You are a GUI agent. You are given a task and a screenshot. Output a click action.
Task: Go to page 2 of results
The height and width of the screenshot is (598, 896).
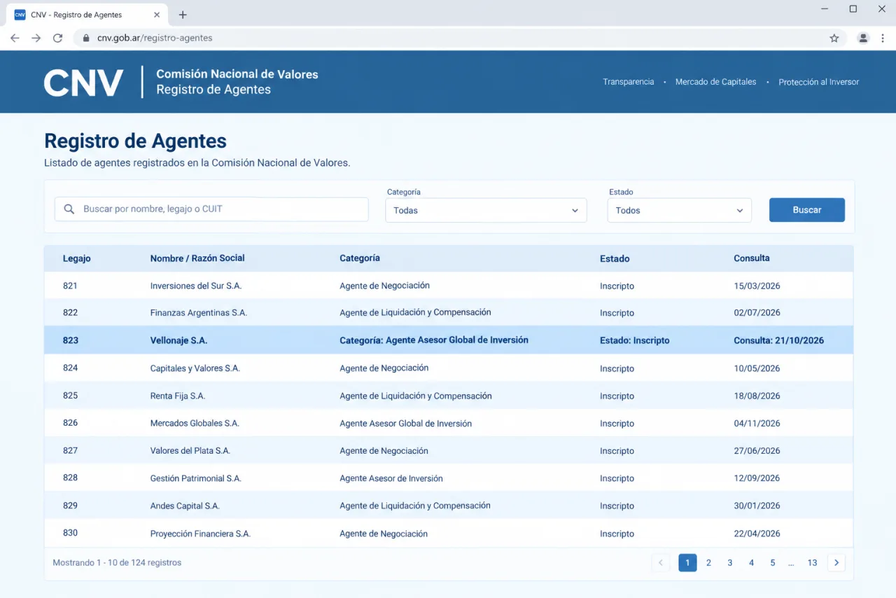click(x=708, y=562)
